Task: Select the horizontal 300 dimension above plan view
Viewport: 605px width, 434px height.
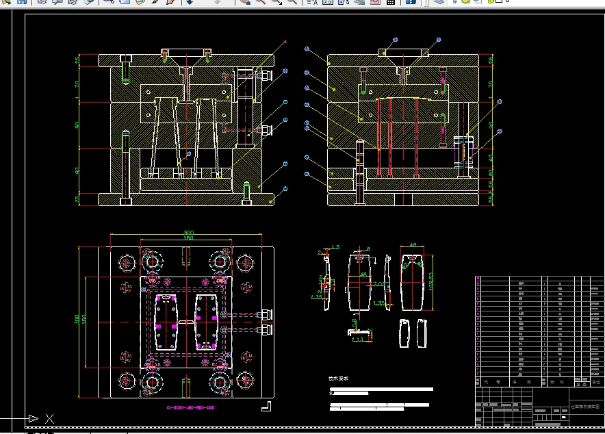Action: coord(189,232)
